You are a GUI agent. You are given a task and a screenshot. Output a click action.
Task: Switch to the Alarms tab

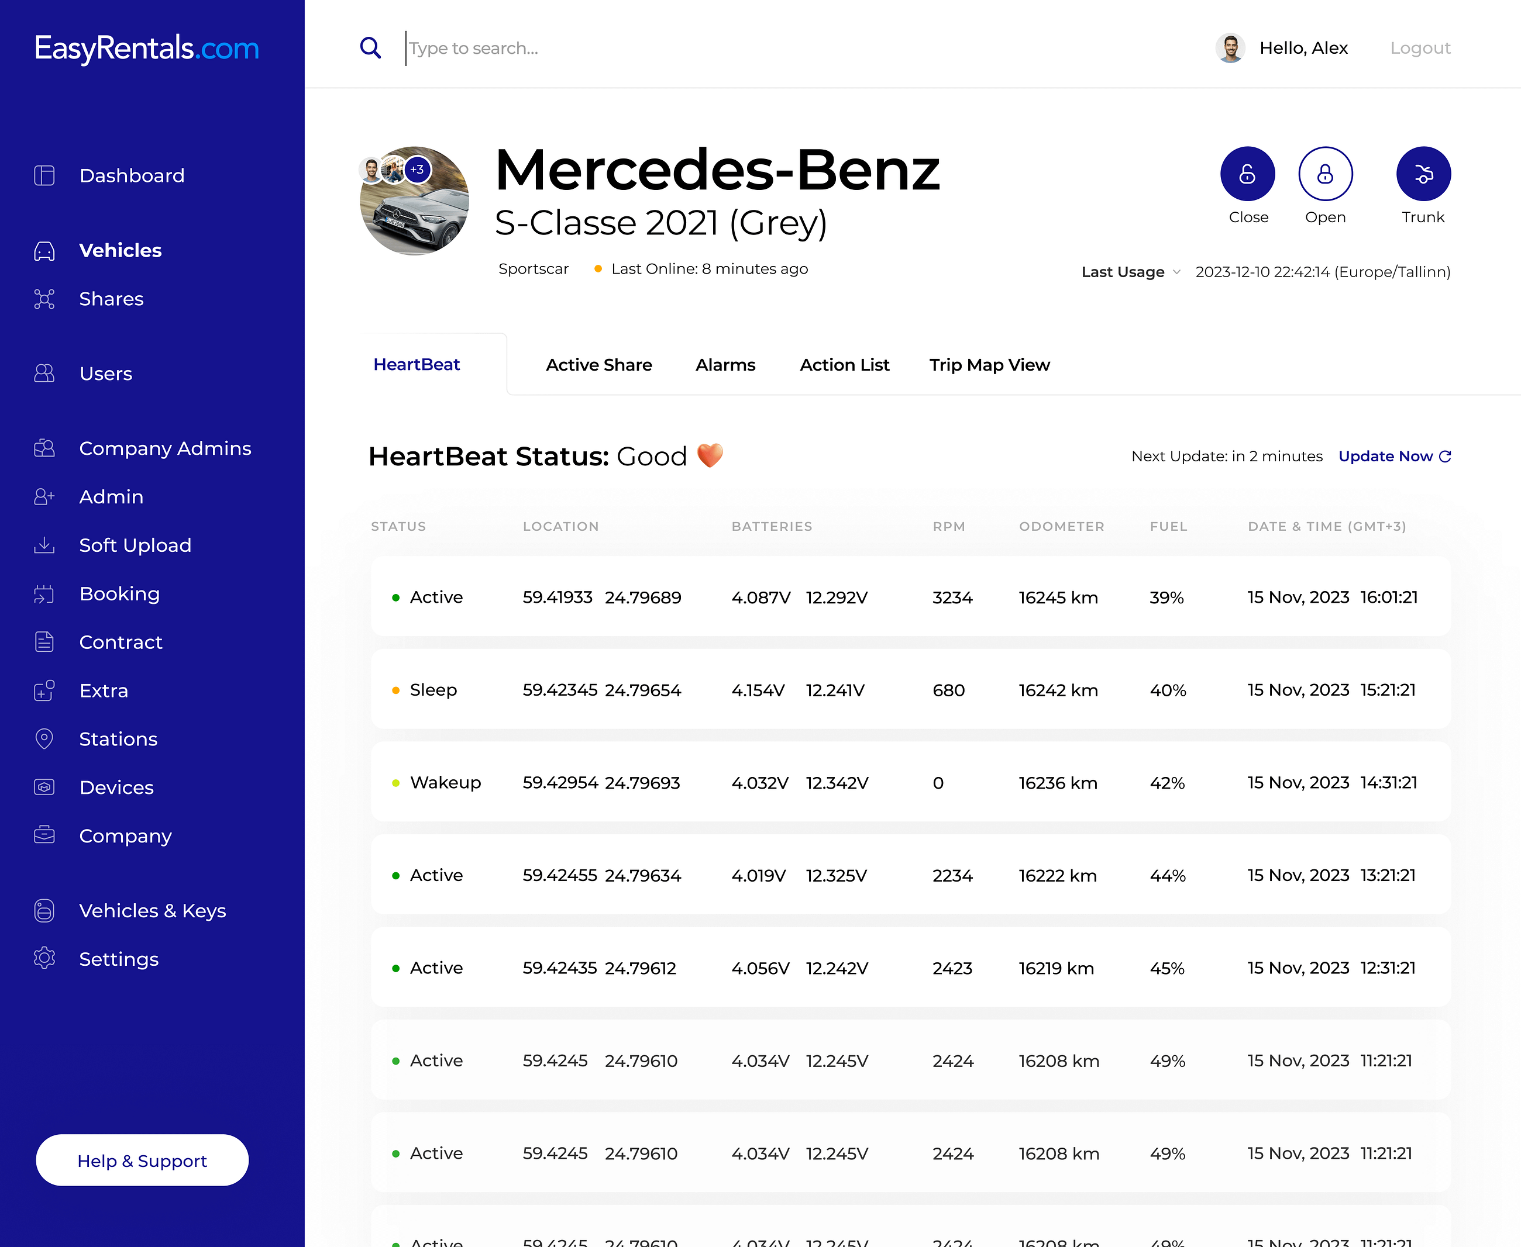click(x=725, y=365)
